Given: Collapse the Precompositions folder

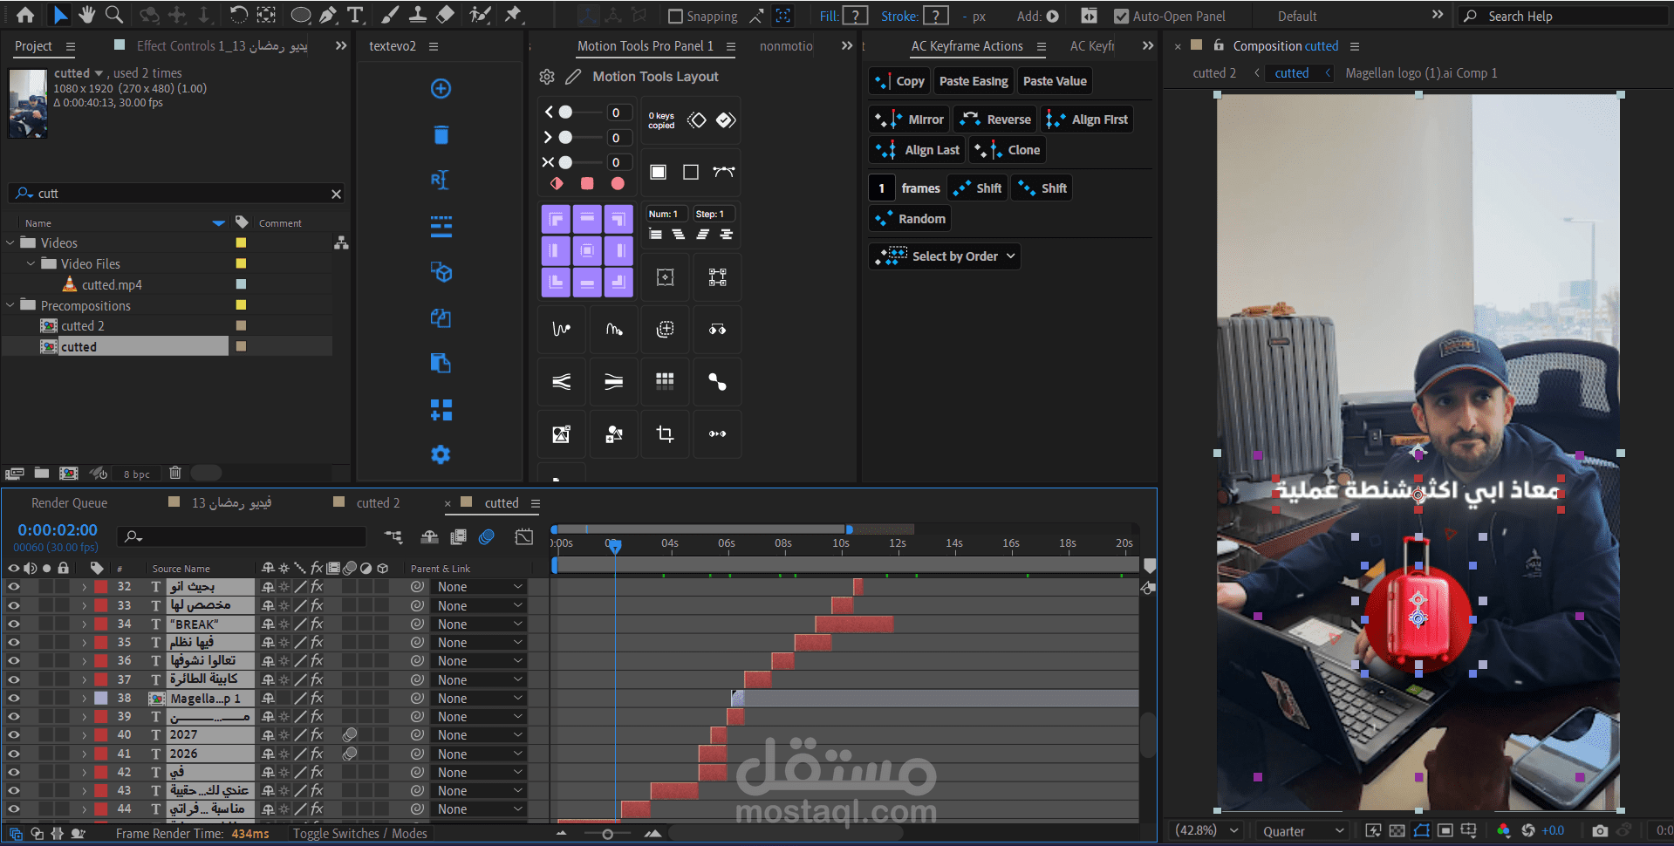Looking at the screenshot, I should tap(10, 305).
